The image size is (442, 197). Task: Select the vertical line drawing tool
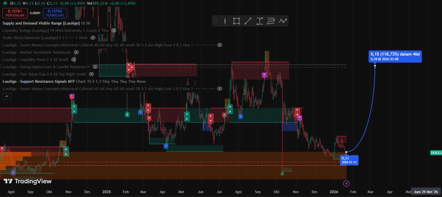pos(225,21)
